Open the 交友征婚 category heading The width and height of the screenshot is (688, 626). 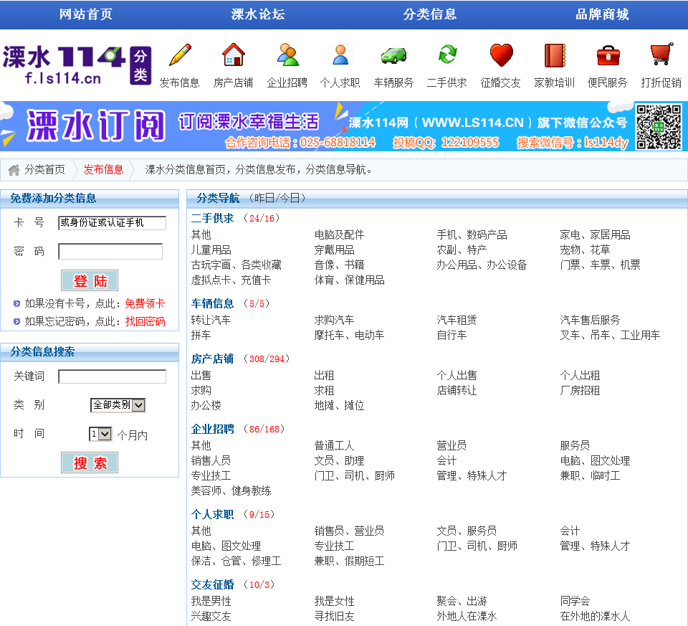pos(213,584)
